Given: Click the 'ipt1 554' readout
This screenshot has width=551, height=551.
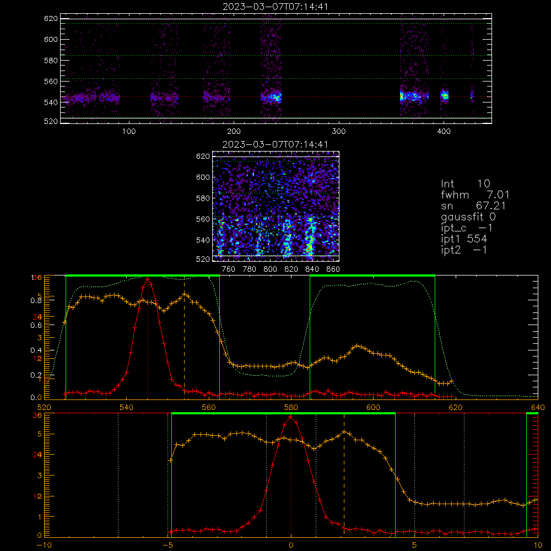Looking at the screenshot, I should (x=464, y=239).
